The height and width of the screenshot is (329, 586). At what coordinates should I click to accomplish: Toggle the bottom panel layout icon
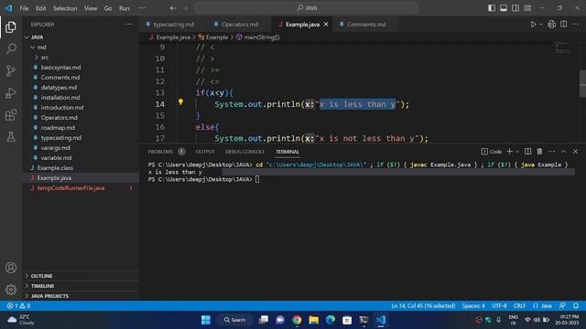coord(504,8)
